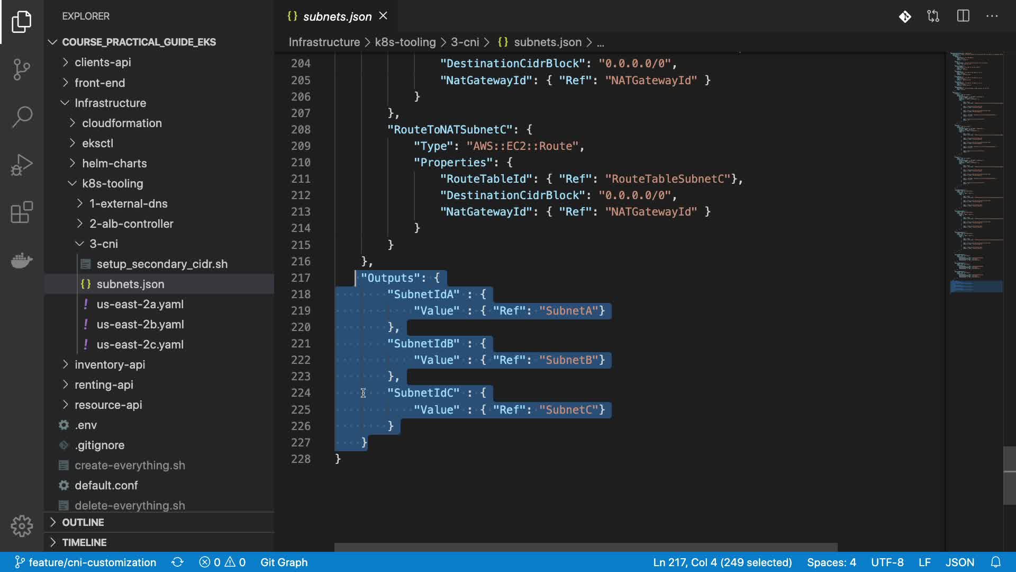Toggle split editor right

963,16
